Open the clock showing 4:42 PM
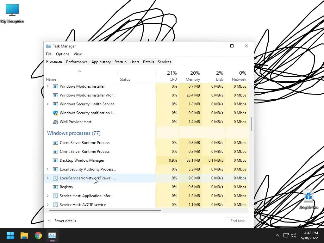324x243 pixels. (309, 235)
